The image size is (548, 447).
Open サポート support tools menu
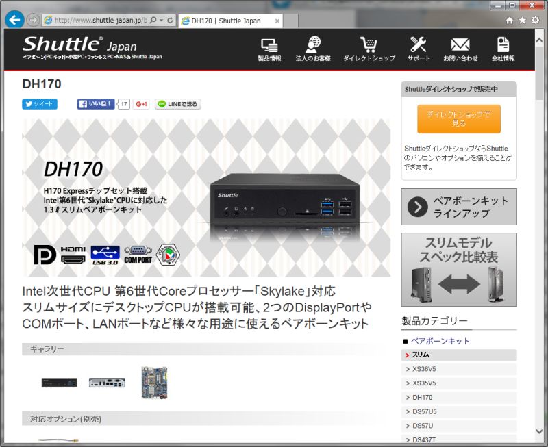pyautogui.click(x=419, y=49)
